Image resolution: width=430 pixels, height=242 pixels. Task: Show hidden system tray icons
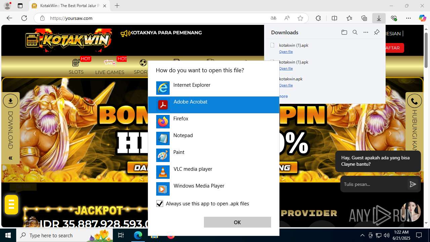coord(362,235)
